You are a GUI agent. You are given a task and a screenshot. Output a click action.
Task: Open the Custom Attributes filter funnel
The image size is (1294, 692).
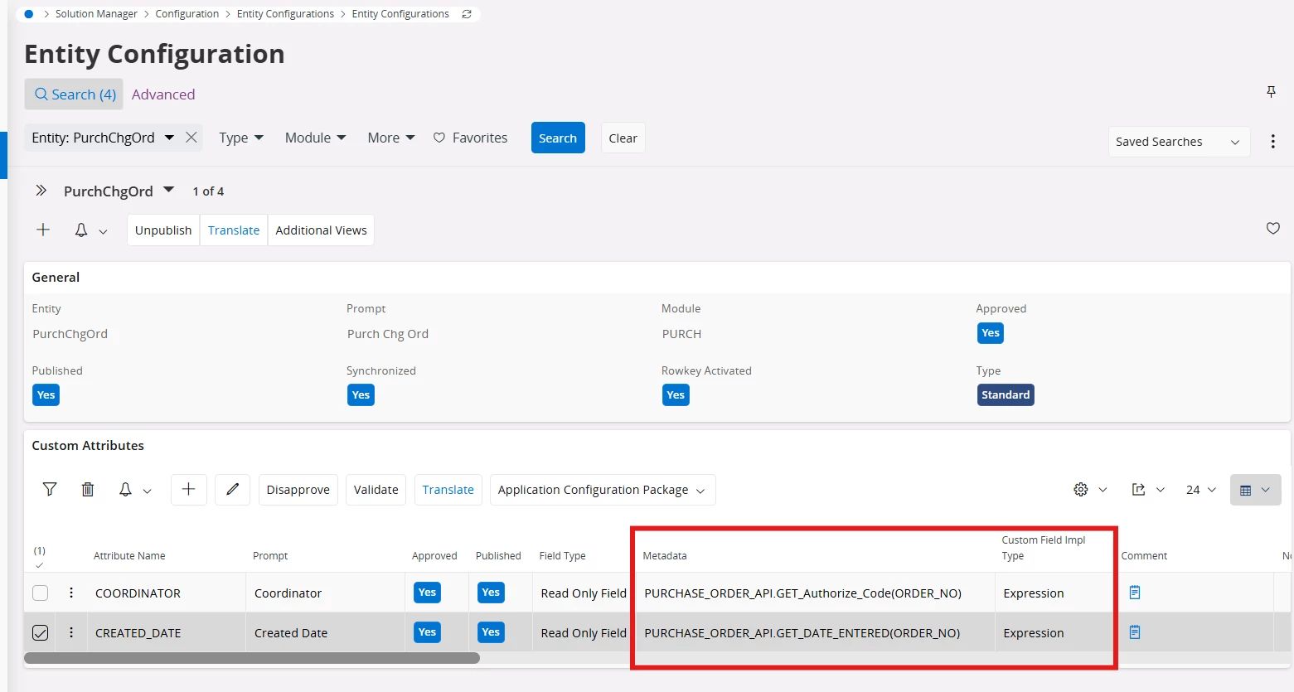tap(50, 490)
